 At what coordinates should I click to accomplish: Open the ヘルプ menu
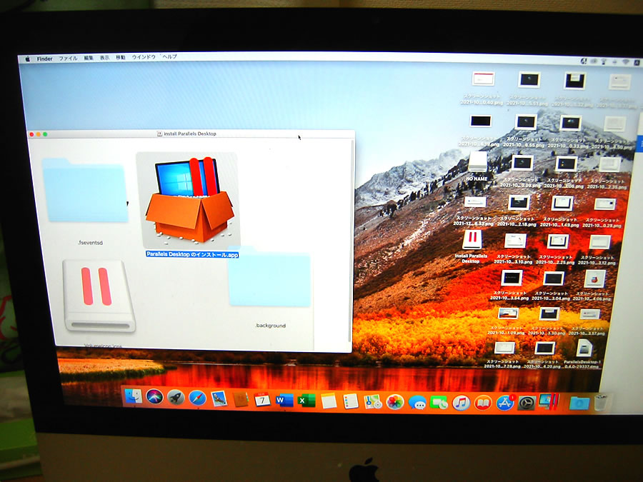[x=169, y=57]
